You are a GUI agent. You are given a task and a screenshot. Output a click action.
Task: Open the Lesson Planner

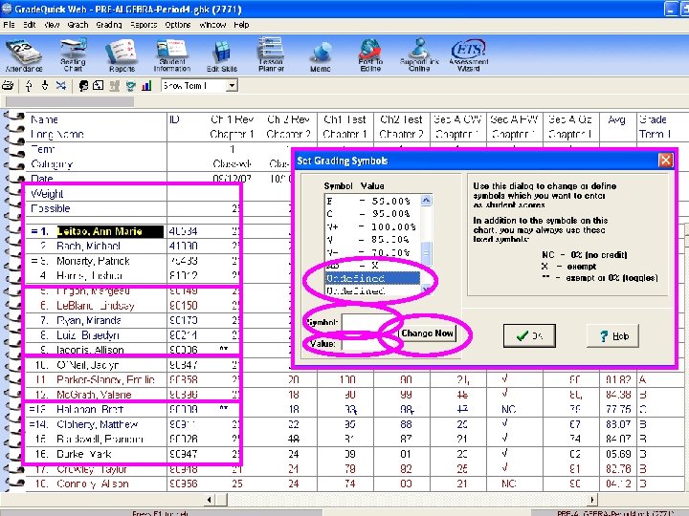pos(271,55)
